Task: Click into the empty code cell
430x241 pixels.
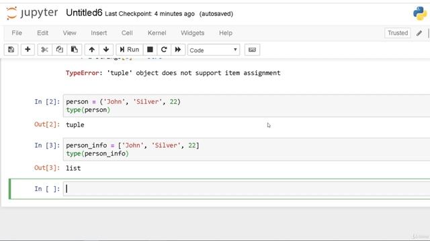Action: tap(247, 189)
